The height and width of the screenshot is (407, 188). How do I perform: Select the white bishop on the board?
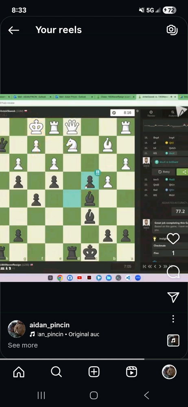pyautogui.click(x=108, y=145)
